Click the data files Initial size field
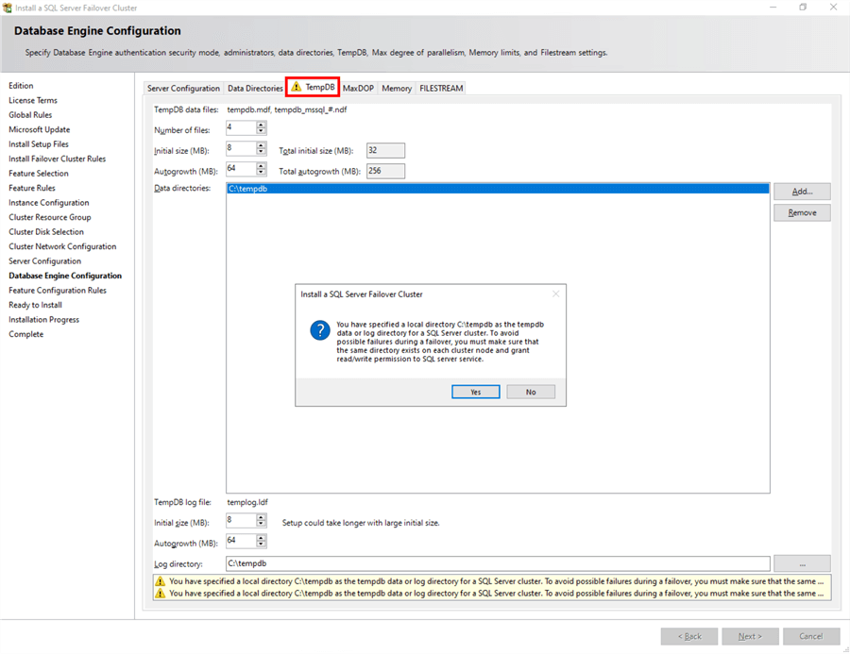The image size is (850, 654). pyautogui.click(x=241, y=148)
